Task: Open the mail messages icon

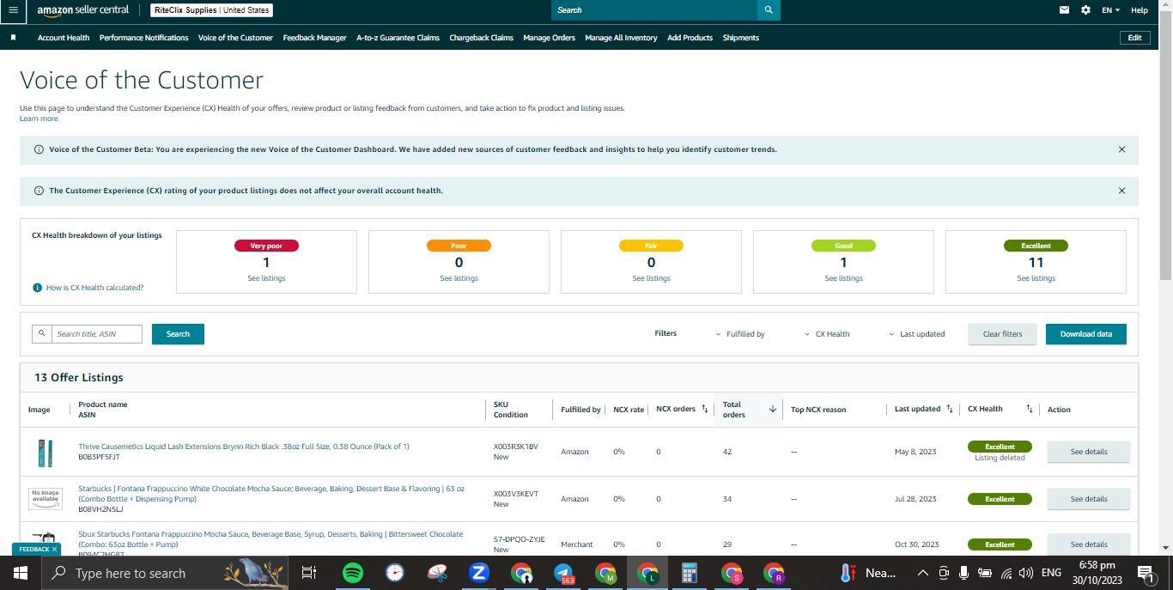Action: point(1065,10)
